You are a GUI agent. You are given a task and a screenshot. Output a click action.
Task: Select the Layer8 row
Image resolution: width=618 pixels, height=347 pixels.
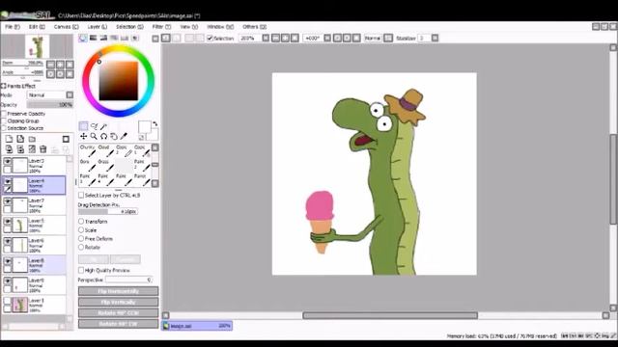(x=34, y=265)
